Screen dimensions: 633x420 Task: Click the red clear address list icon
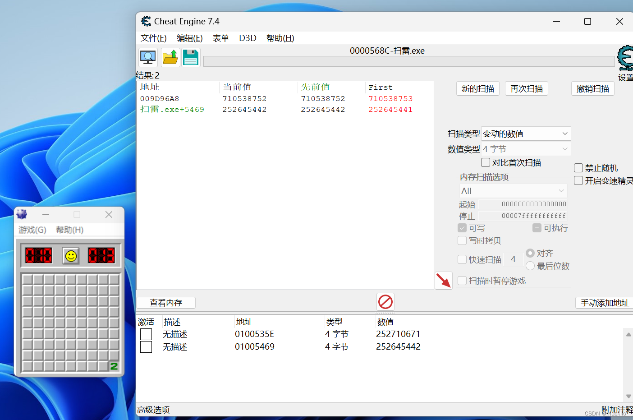click(385, 302)
